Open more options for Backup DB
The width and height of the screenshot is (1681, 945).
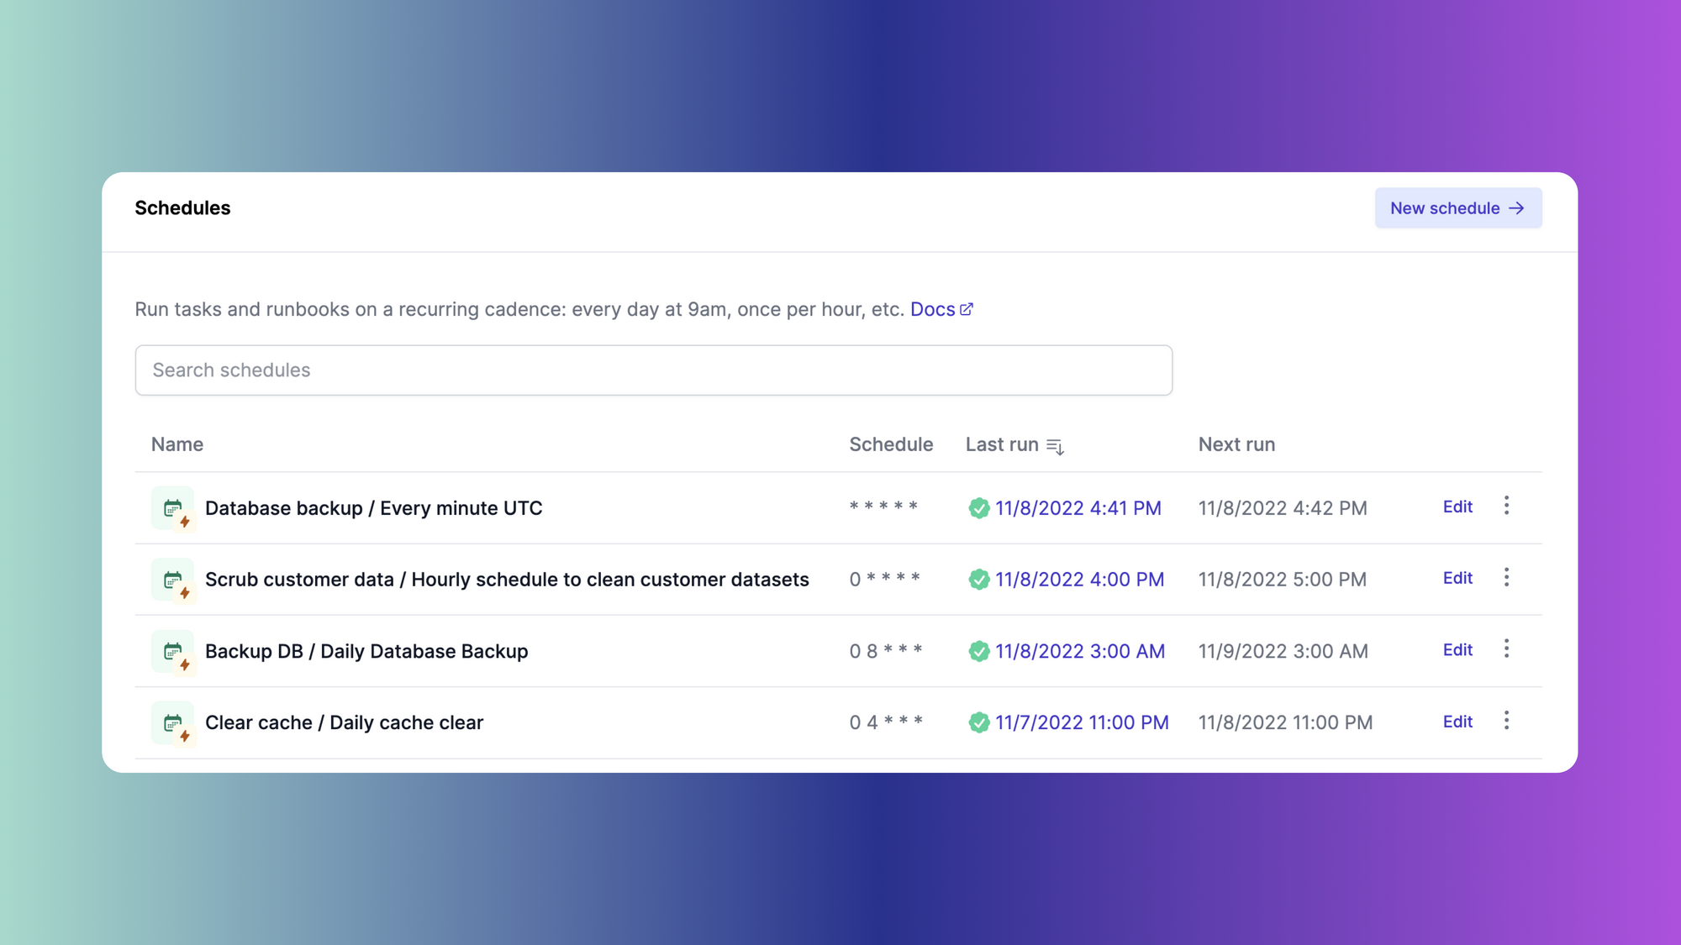(x=1506, y=648)
